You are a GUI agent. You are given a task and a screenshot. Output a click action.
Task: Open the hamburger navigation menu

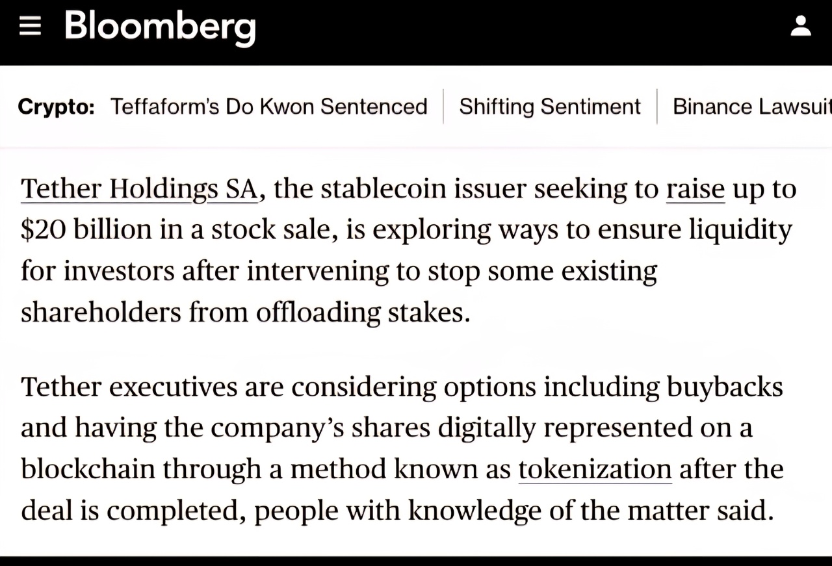(x=31, y=27)
